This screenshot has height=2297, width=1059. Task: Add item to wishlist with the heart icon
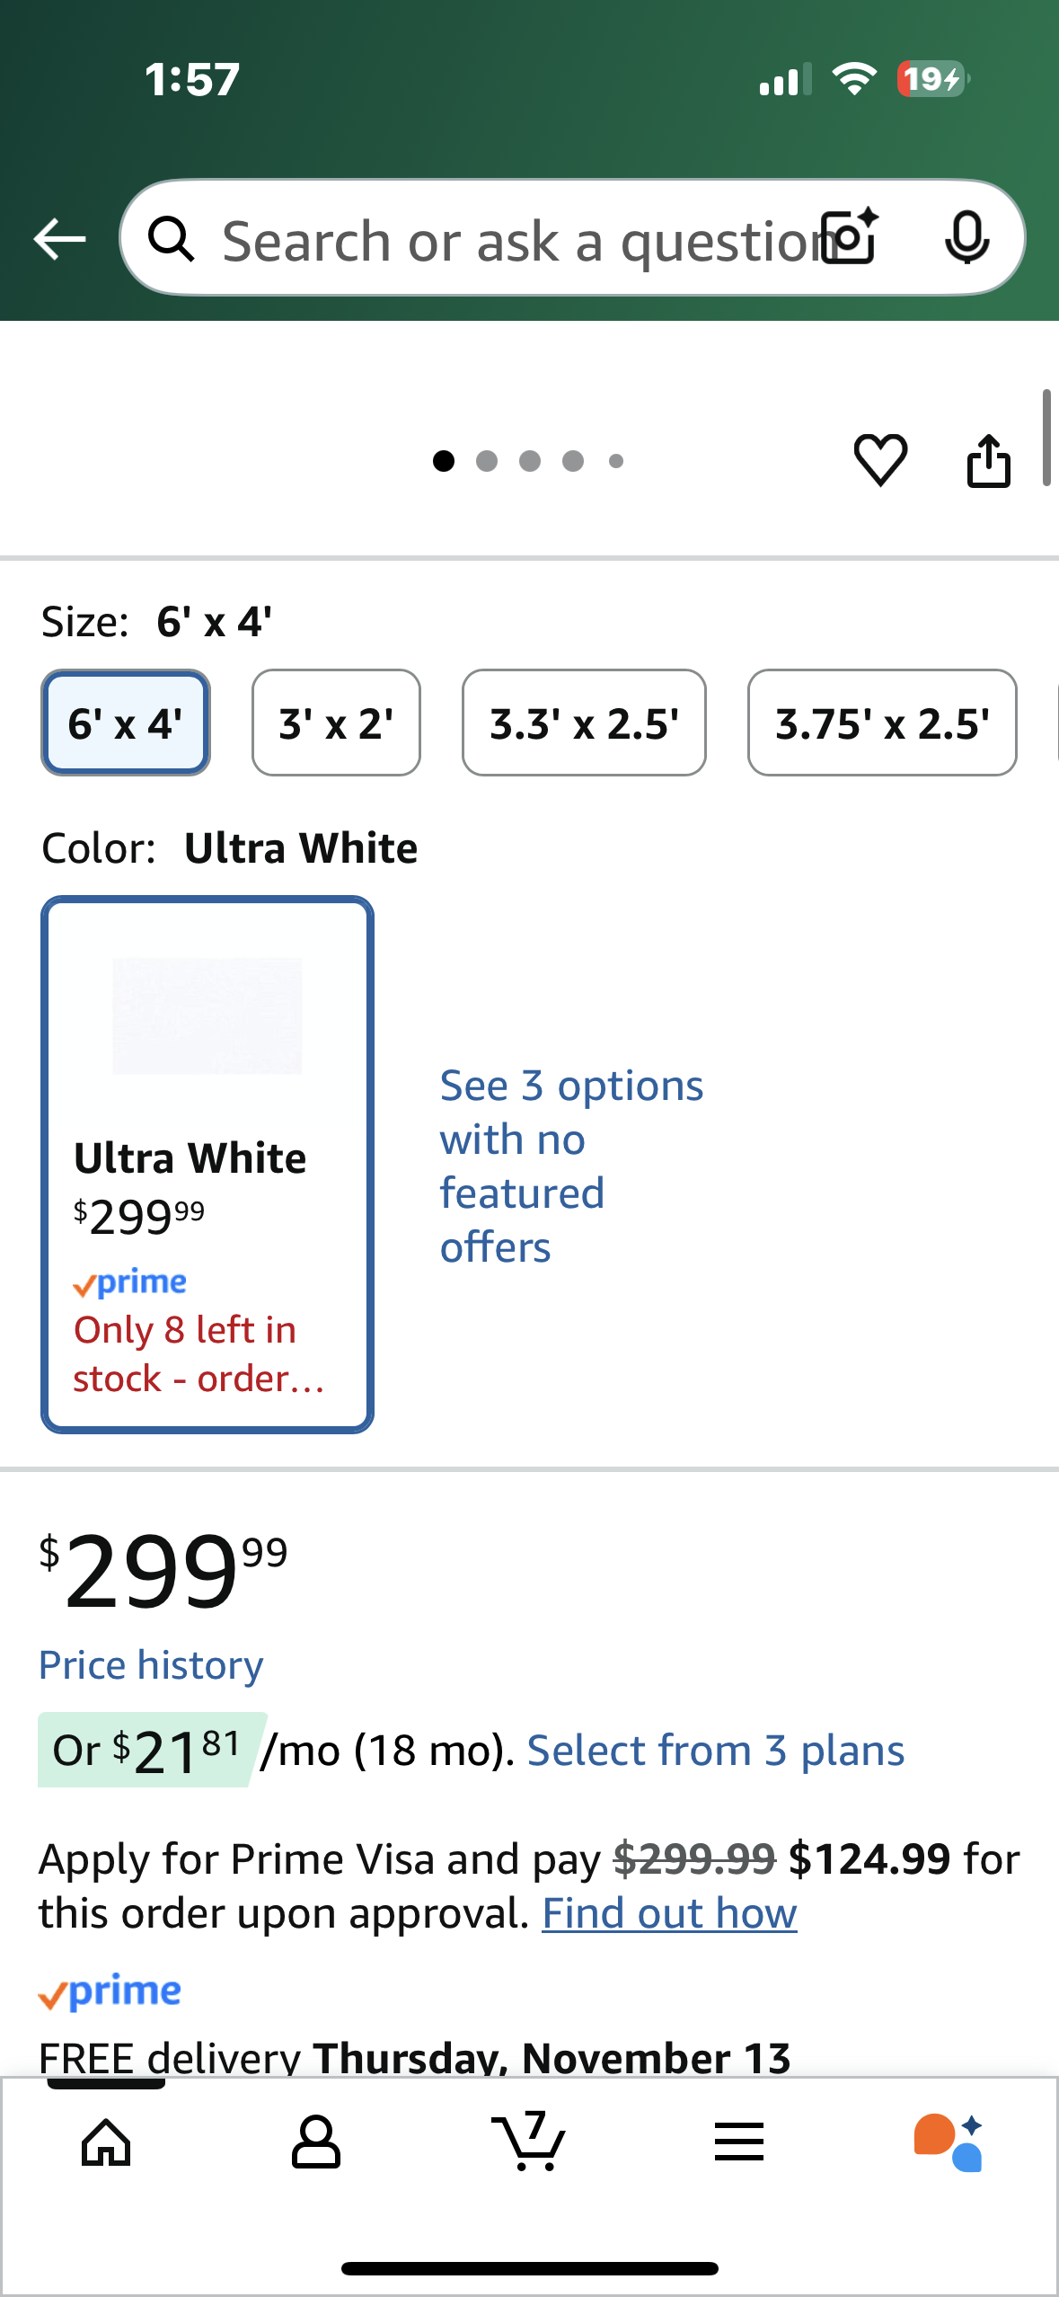(880, 460)
